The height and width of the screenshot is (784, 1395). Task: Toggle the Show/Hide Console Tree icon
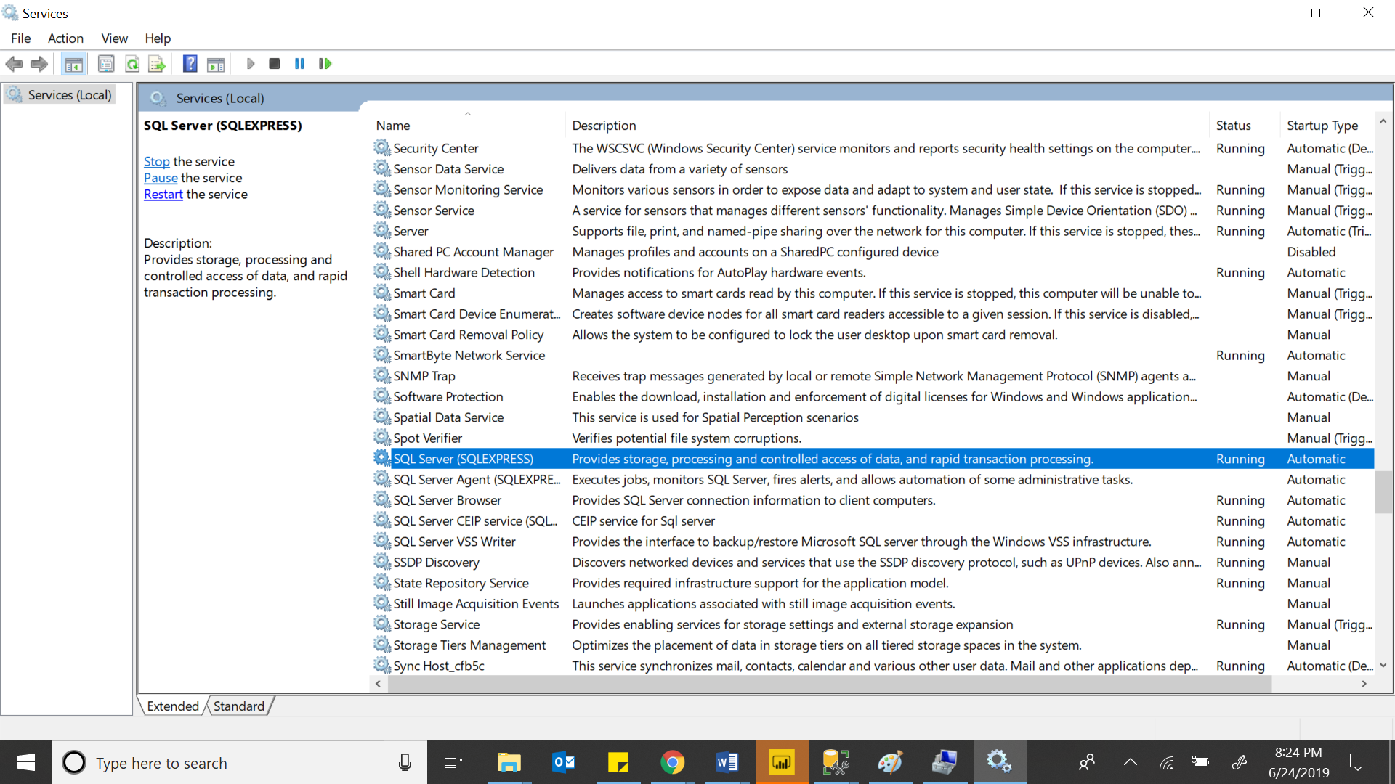click(x=73, y=64)
